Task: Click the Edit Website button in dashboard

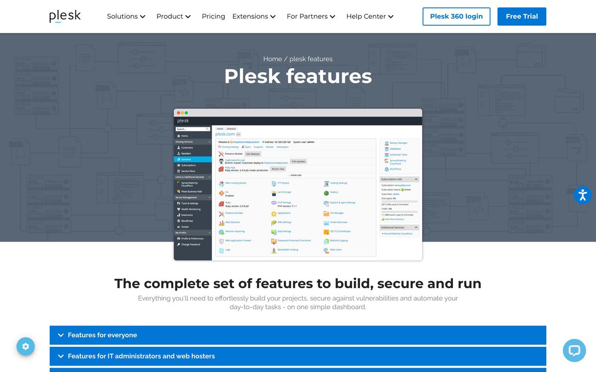Action: click(253, 154)
